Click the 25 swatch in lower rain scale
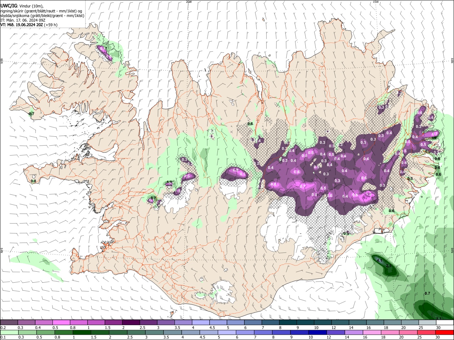The height and width of the screenshot is (340, 454). tap(426, 333)
